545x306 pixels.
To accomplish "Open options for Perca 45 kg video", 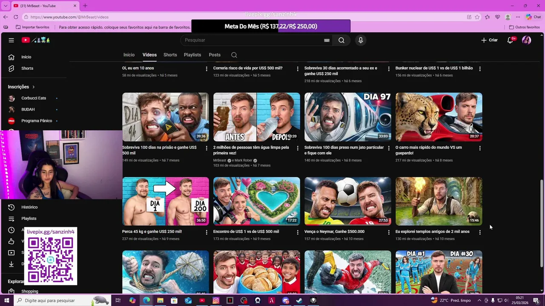I will point(207,232).
